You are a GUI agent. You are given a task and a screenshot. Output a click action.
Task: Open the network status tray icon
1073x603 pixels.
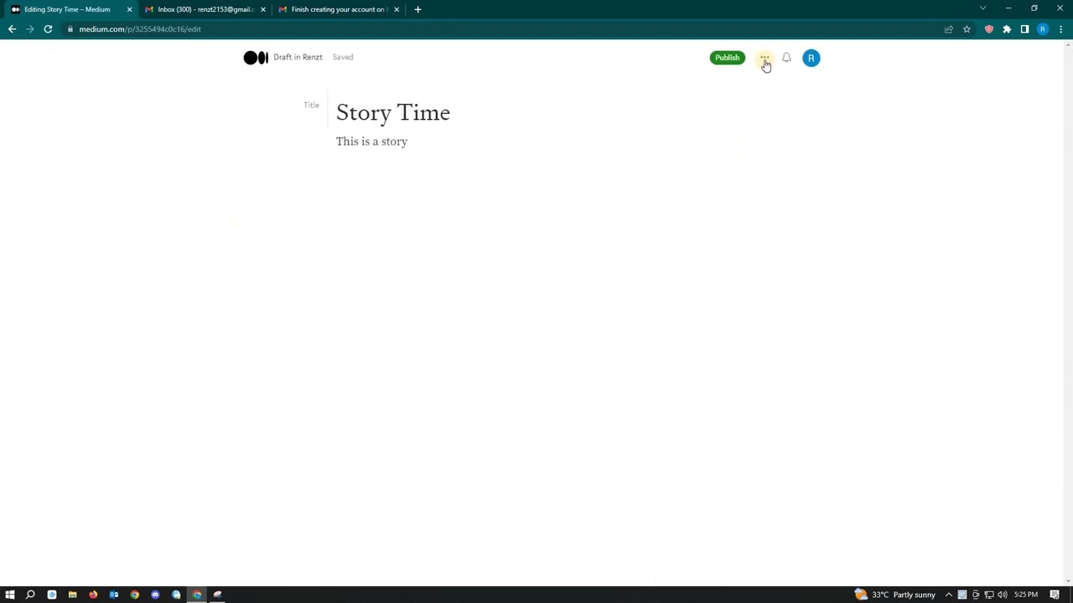point(989,595)
